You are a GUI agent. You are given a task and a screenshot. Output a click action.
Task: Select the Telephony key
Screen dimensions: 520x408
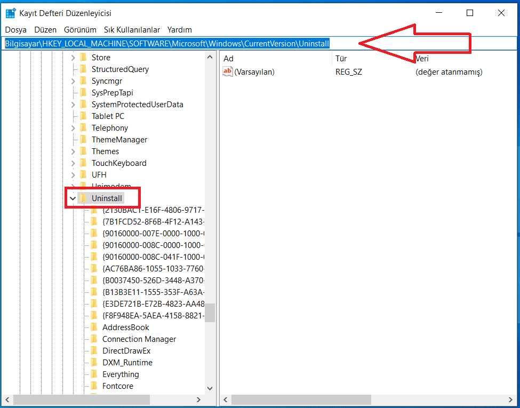(110, 128)
